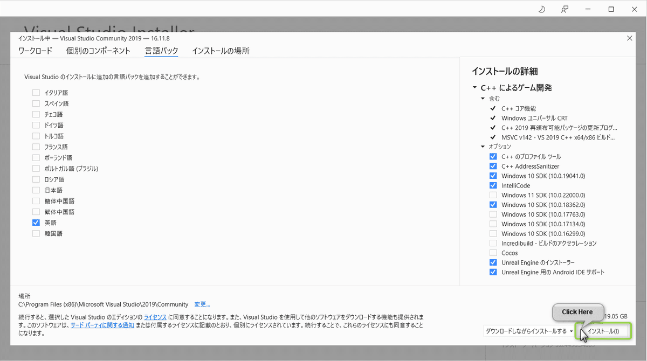Tick 繁体中国語 checkbox

(x=36, y=212)
